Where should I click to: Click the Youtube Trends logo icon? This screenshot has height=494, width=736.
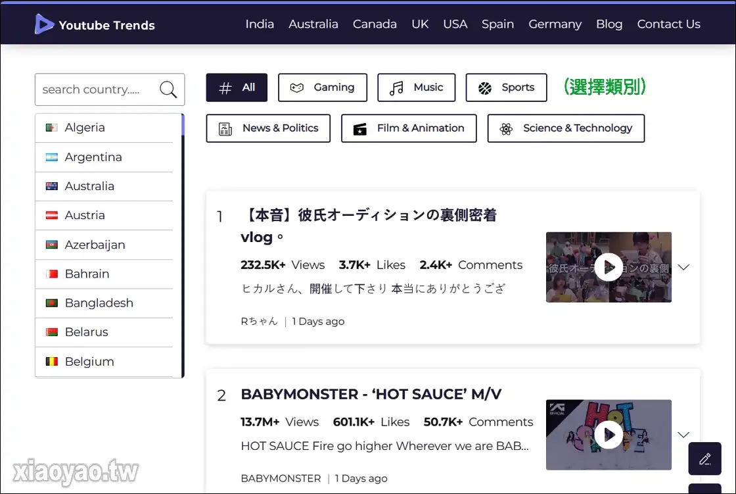point(44,24)
